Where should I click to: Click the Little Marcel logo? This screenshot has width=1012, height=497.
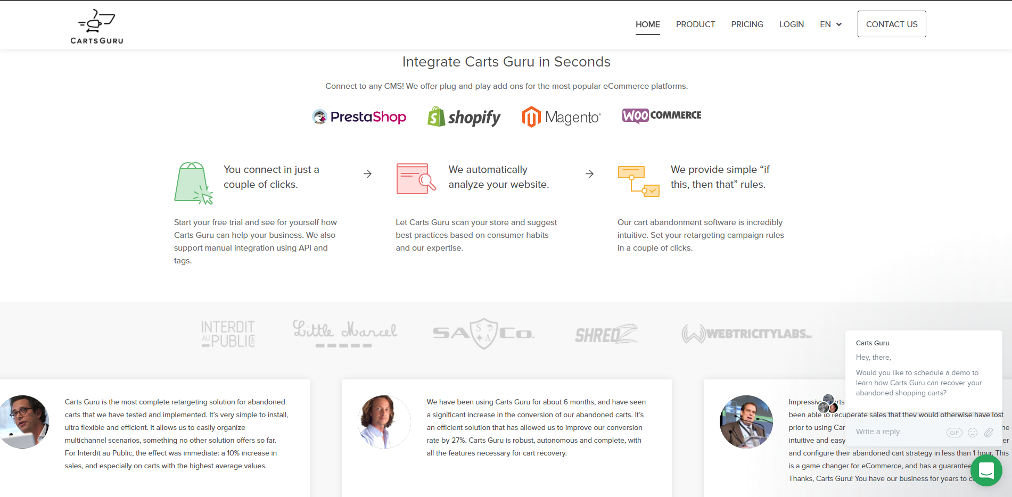345,334
